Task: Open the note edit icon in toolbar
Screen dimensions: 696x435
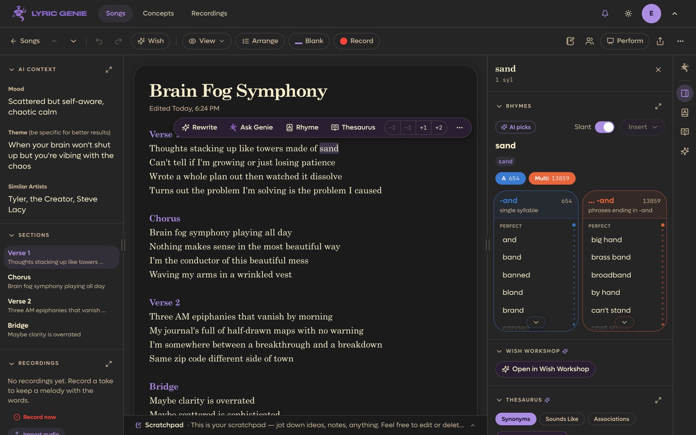Action: pos(570,41)
